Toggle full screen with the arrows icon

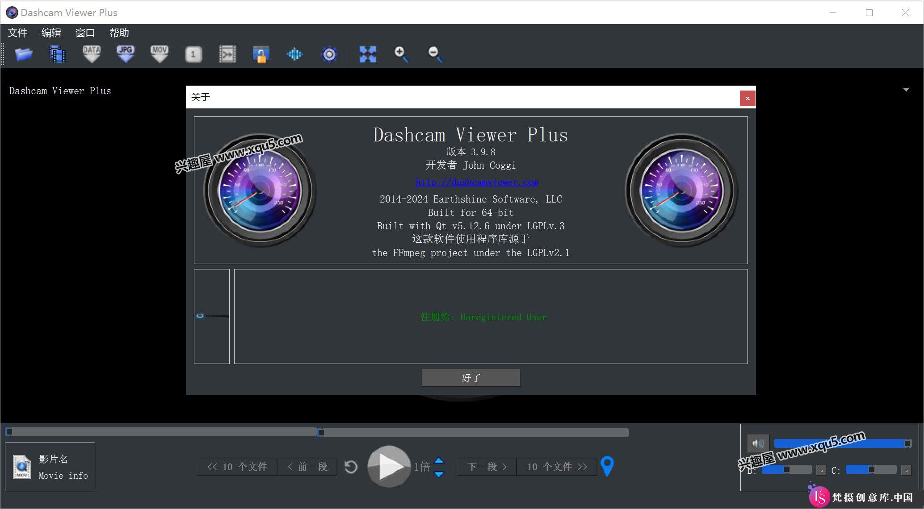coord(367,54)
